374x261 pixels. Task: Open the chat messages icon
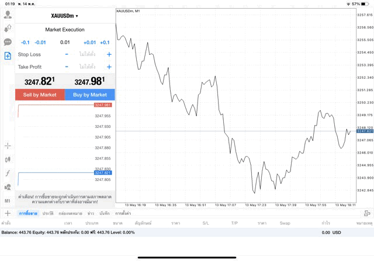pos(8,42)
